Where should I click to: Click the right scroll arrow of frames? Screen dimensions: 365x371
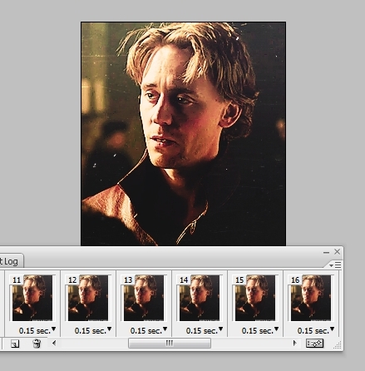[x=294, y=344]
